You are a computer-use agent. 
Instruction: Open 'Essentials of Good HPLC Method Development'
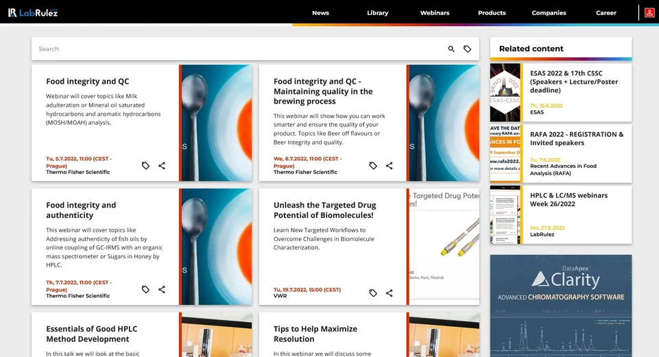(x=92, y=334)
